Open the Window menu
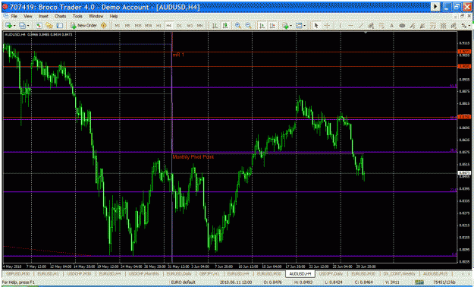 (96, 17)
